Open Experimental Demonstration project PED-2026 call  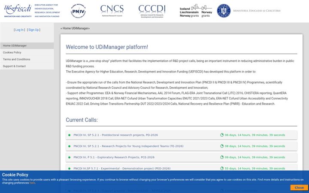[x=122, y=169]
